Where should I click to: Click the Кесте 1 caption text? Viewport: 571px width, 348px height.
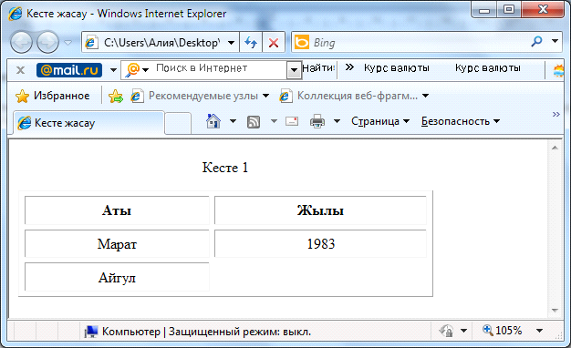[225, 168]
